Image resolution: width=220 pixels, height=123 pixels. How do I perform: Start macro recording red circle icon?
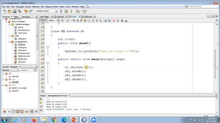(x=114, y=20)
